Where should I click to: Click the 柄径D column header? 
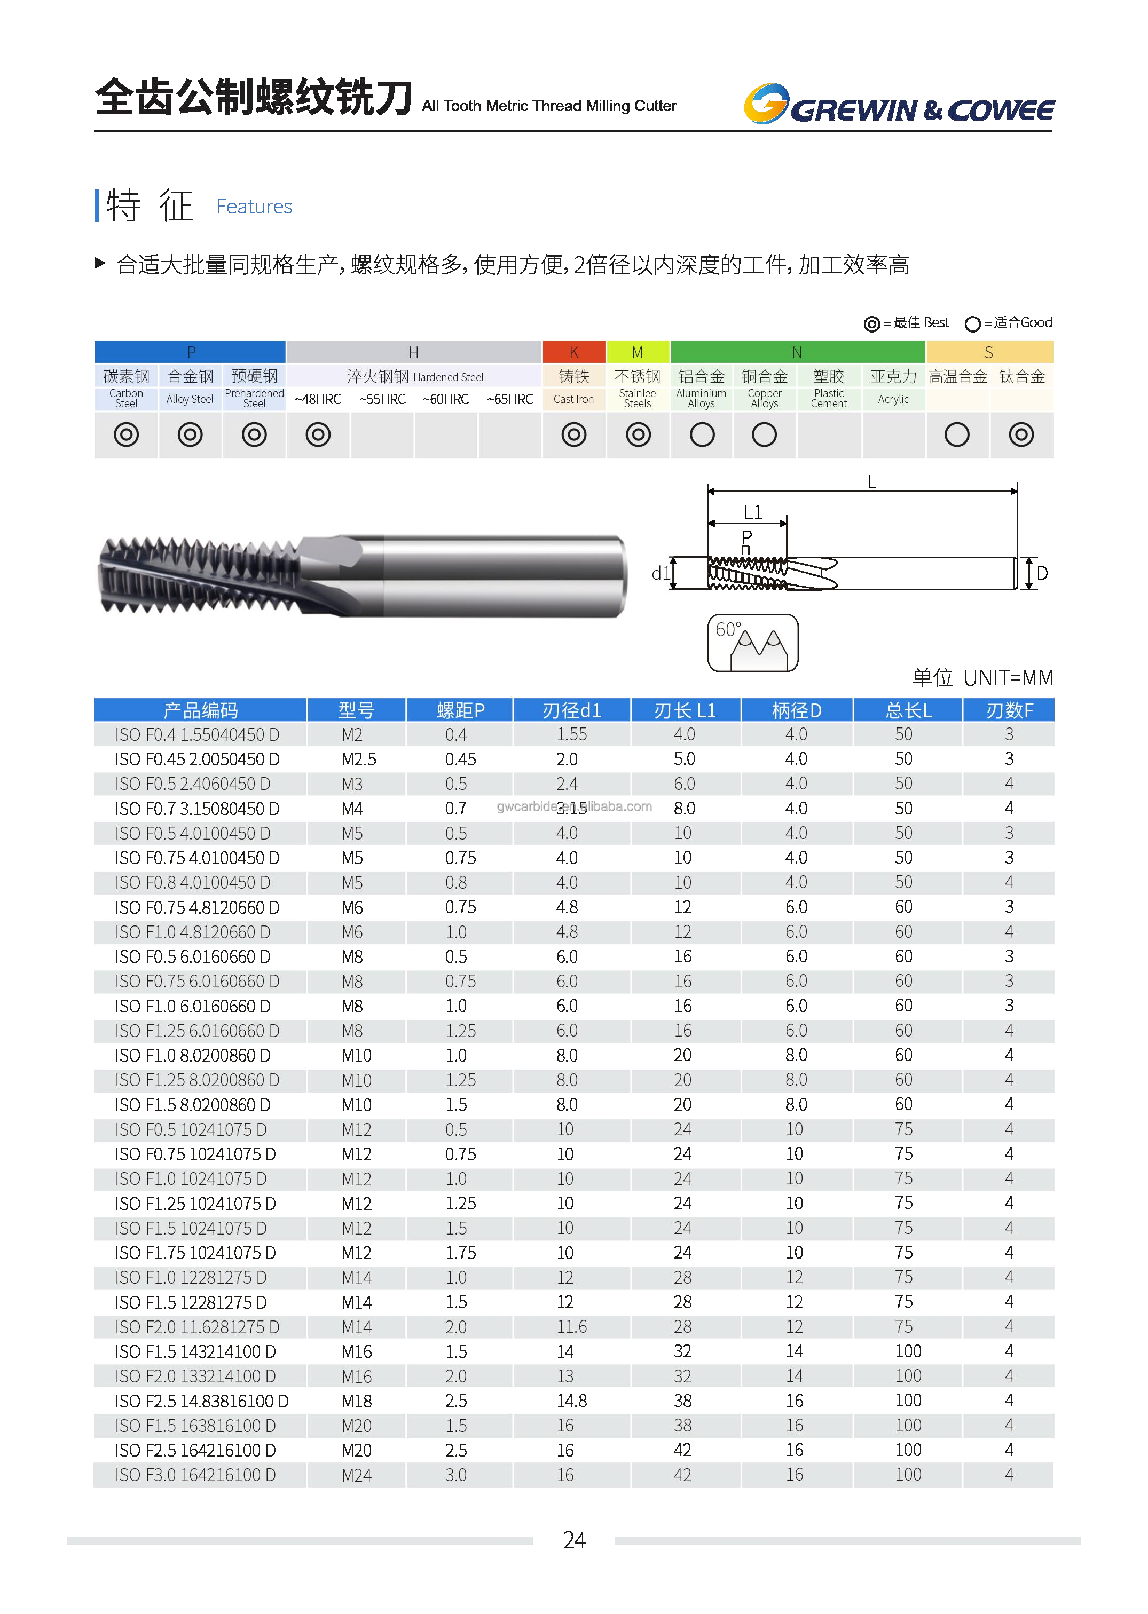797,710
